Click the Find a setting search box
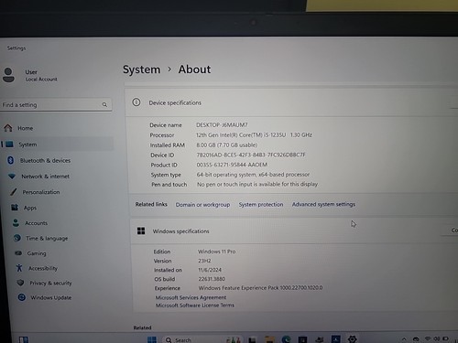Viewport: 458px width, 343px height. tap(56, 104)
